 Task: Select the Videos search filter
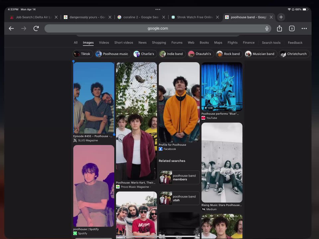click(104, 42)
